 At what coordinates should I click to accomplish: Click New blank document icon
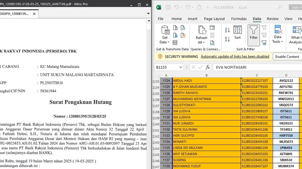[x=199, y=7]
